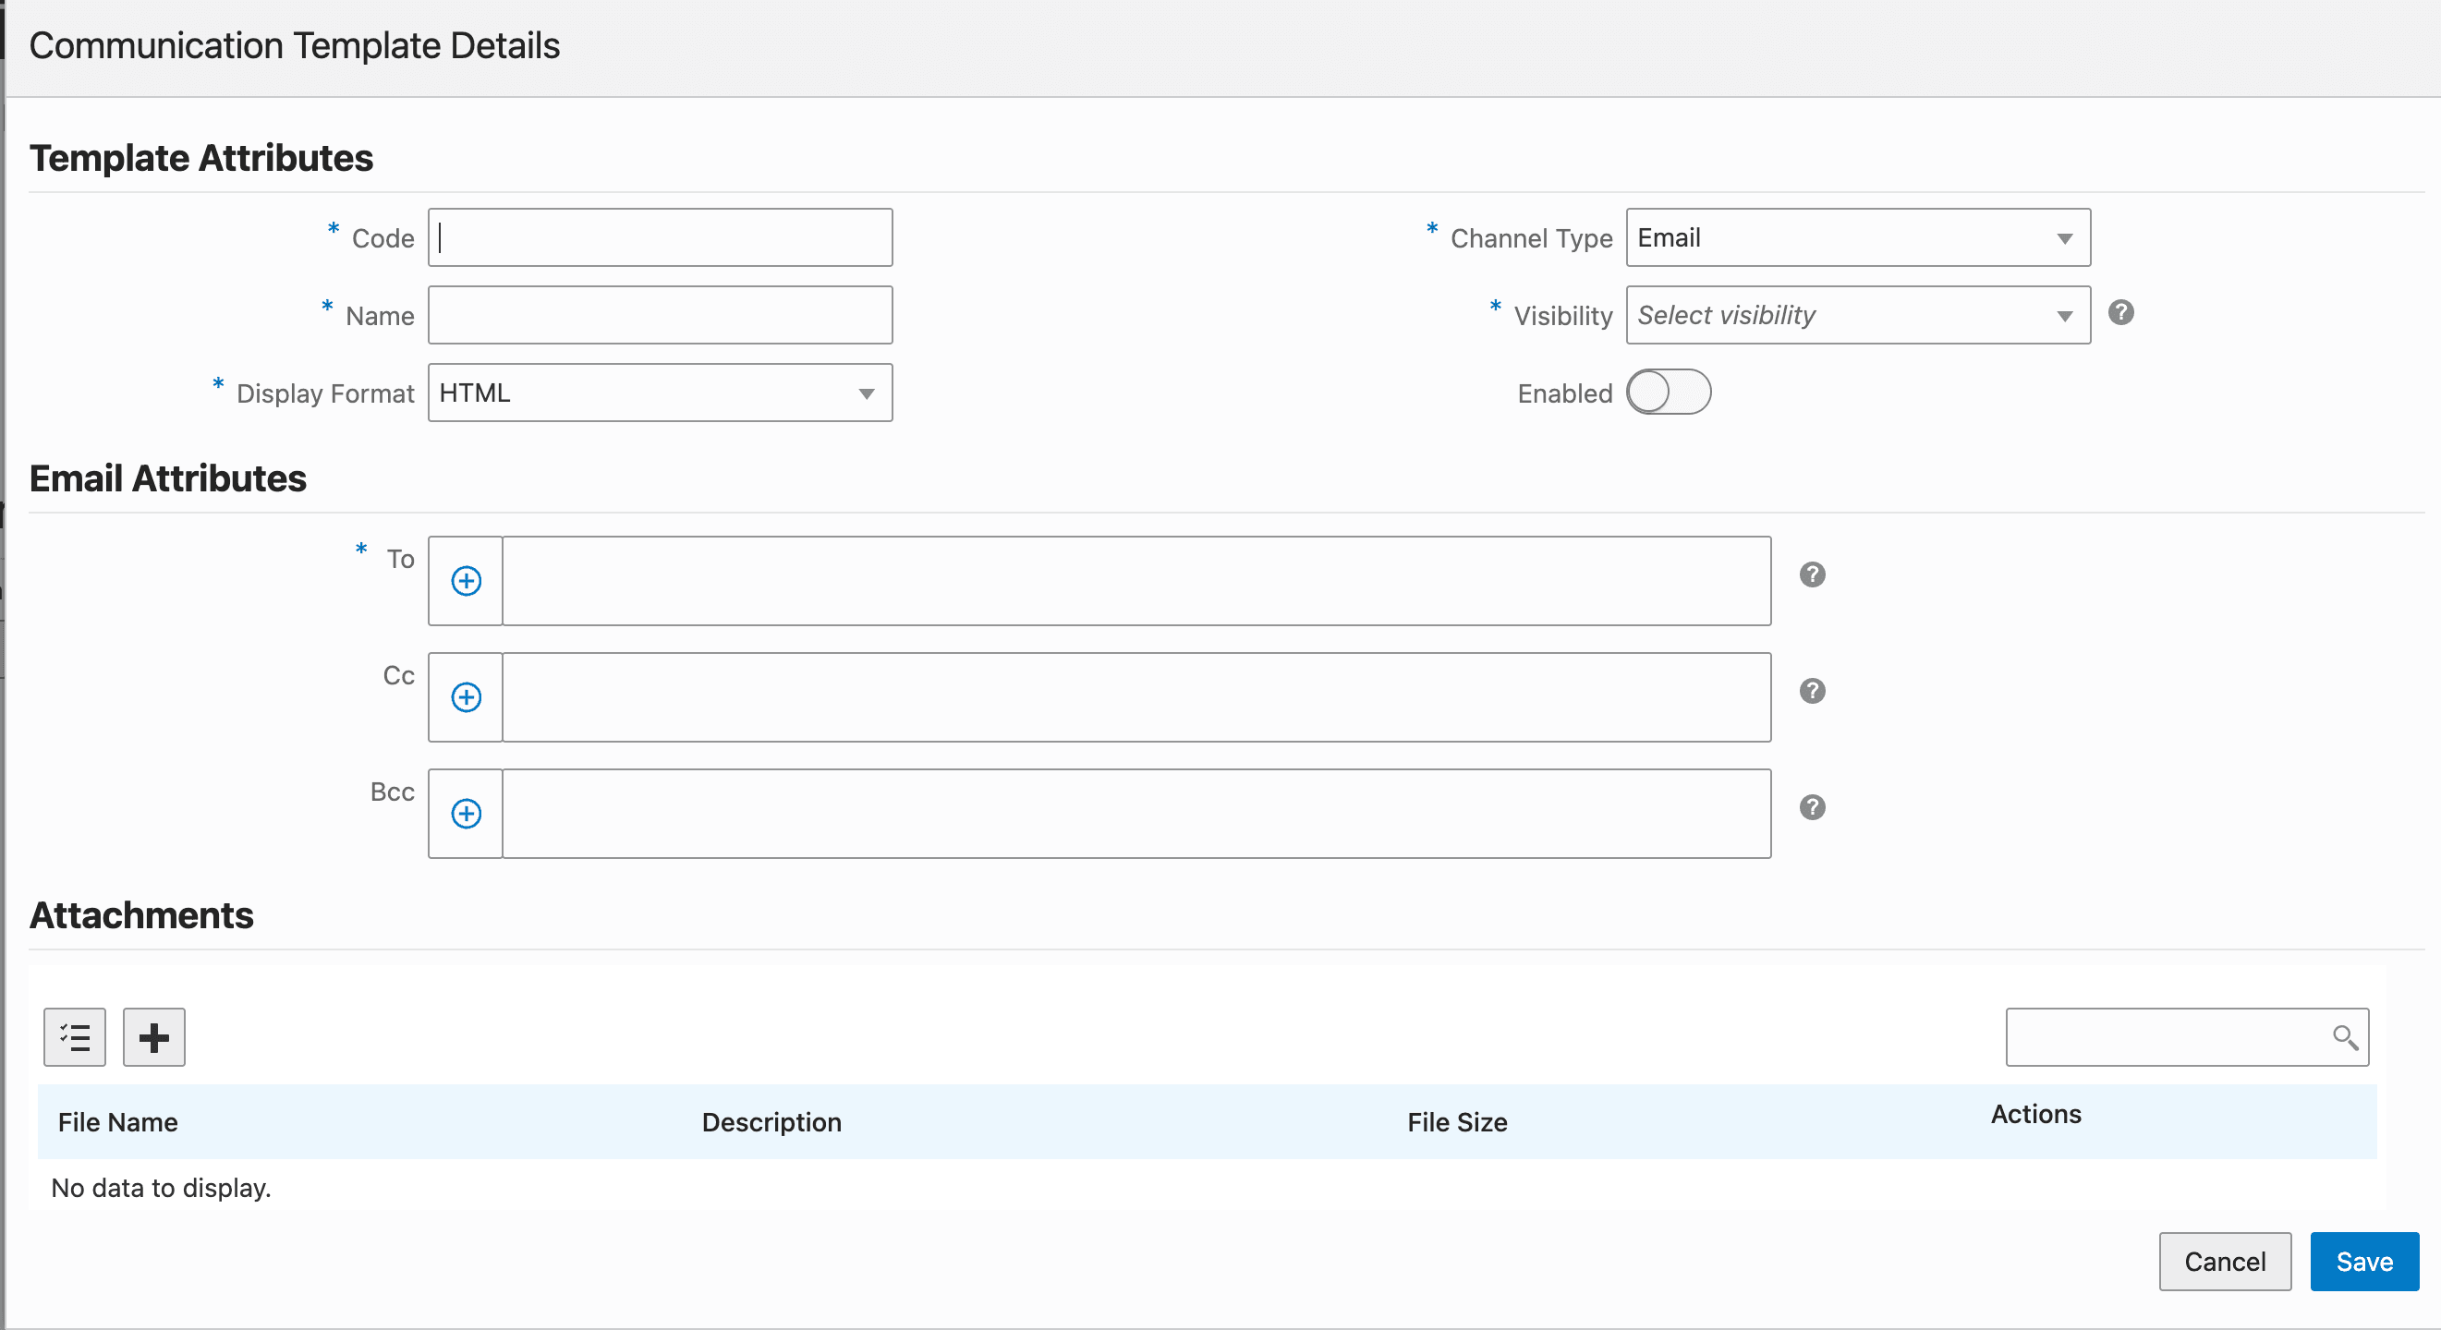This screenshot has height=1330, width=2441.
Task: Add a recipient to the Cc field
Action: [x=466, y=697]
